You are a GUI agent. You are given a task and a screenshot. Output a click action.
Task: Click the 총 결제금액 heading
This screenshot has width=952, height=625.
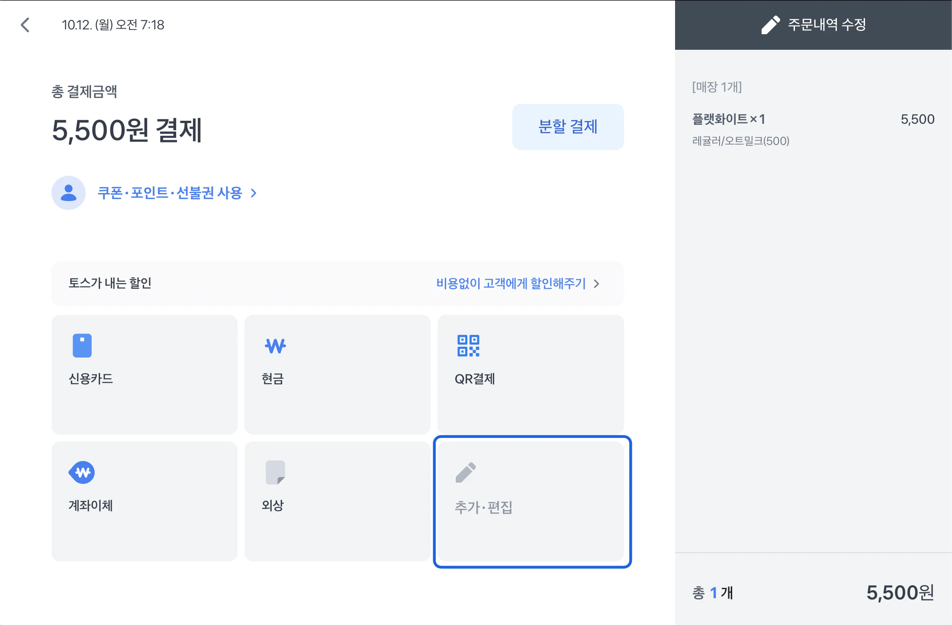tap(84, 91)
